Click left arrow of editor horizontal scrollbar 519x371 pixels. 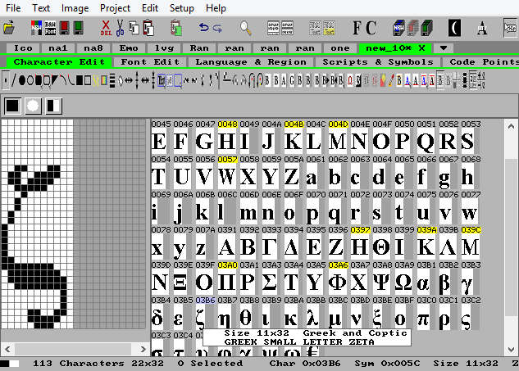tap(7, 349)
